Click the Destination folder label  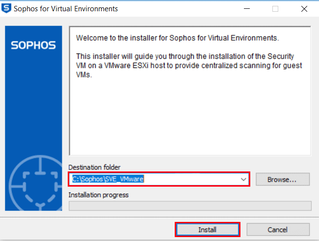coord(94,168)
